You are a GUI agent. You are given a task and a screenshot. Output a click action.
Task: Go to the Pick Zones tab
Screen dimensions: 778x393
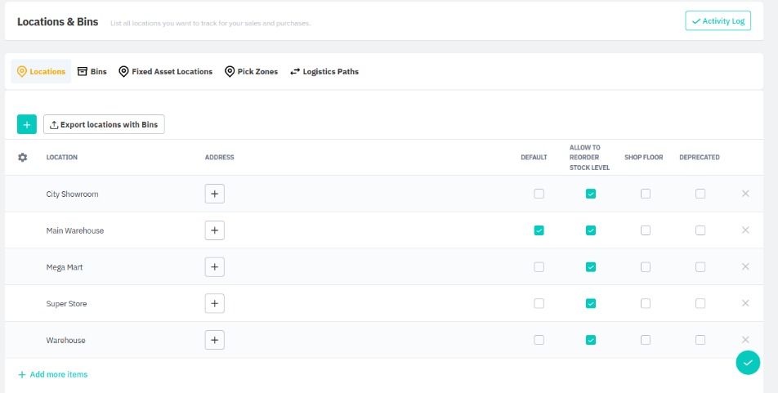click(251, 72)
